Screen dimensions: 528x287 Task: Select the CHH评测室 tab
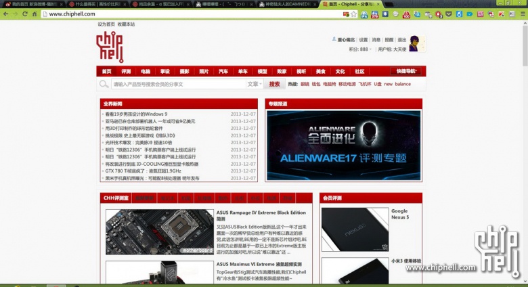pos(116,198)
